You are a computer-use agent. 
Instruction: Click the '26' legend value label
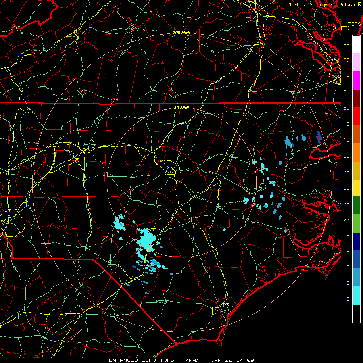click(346, 204)
